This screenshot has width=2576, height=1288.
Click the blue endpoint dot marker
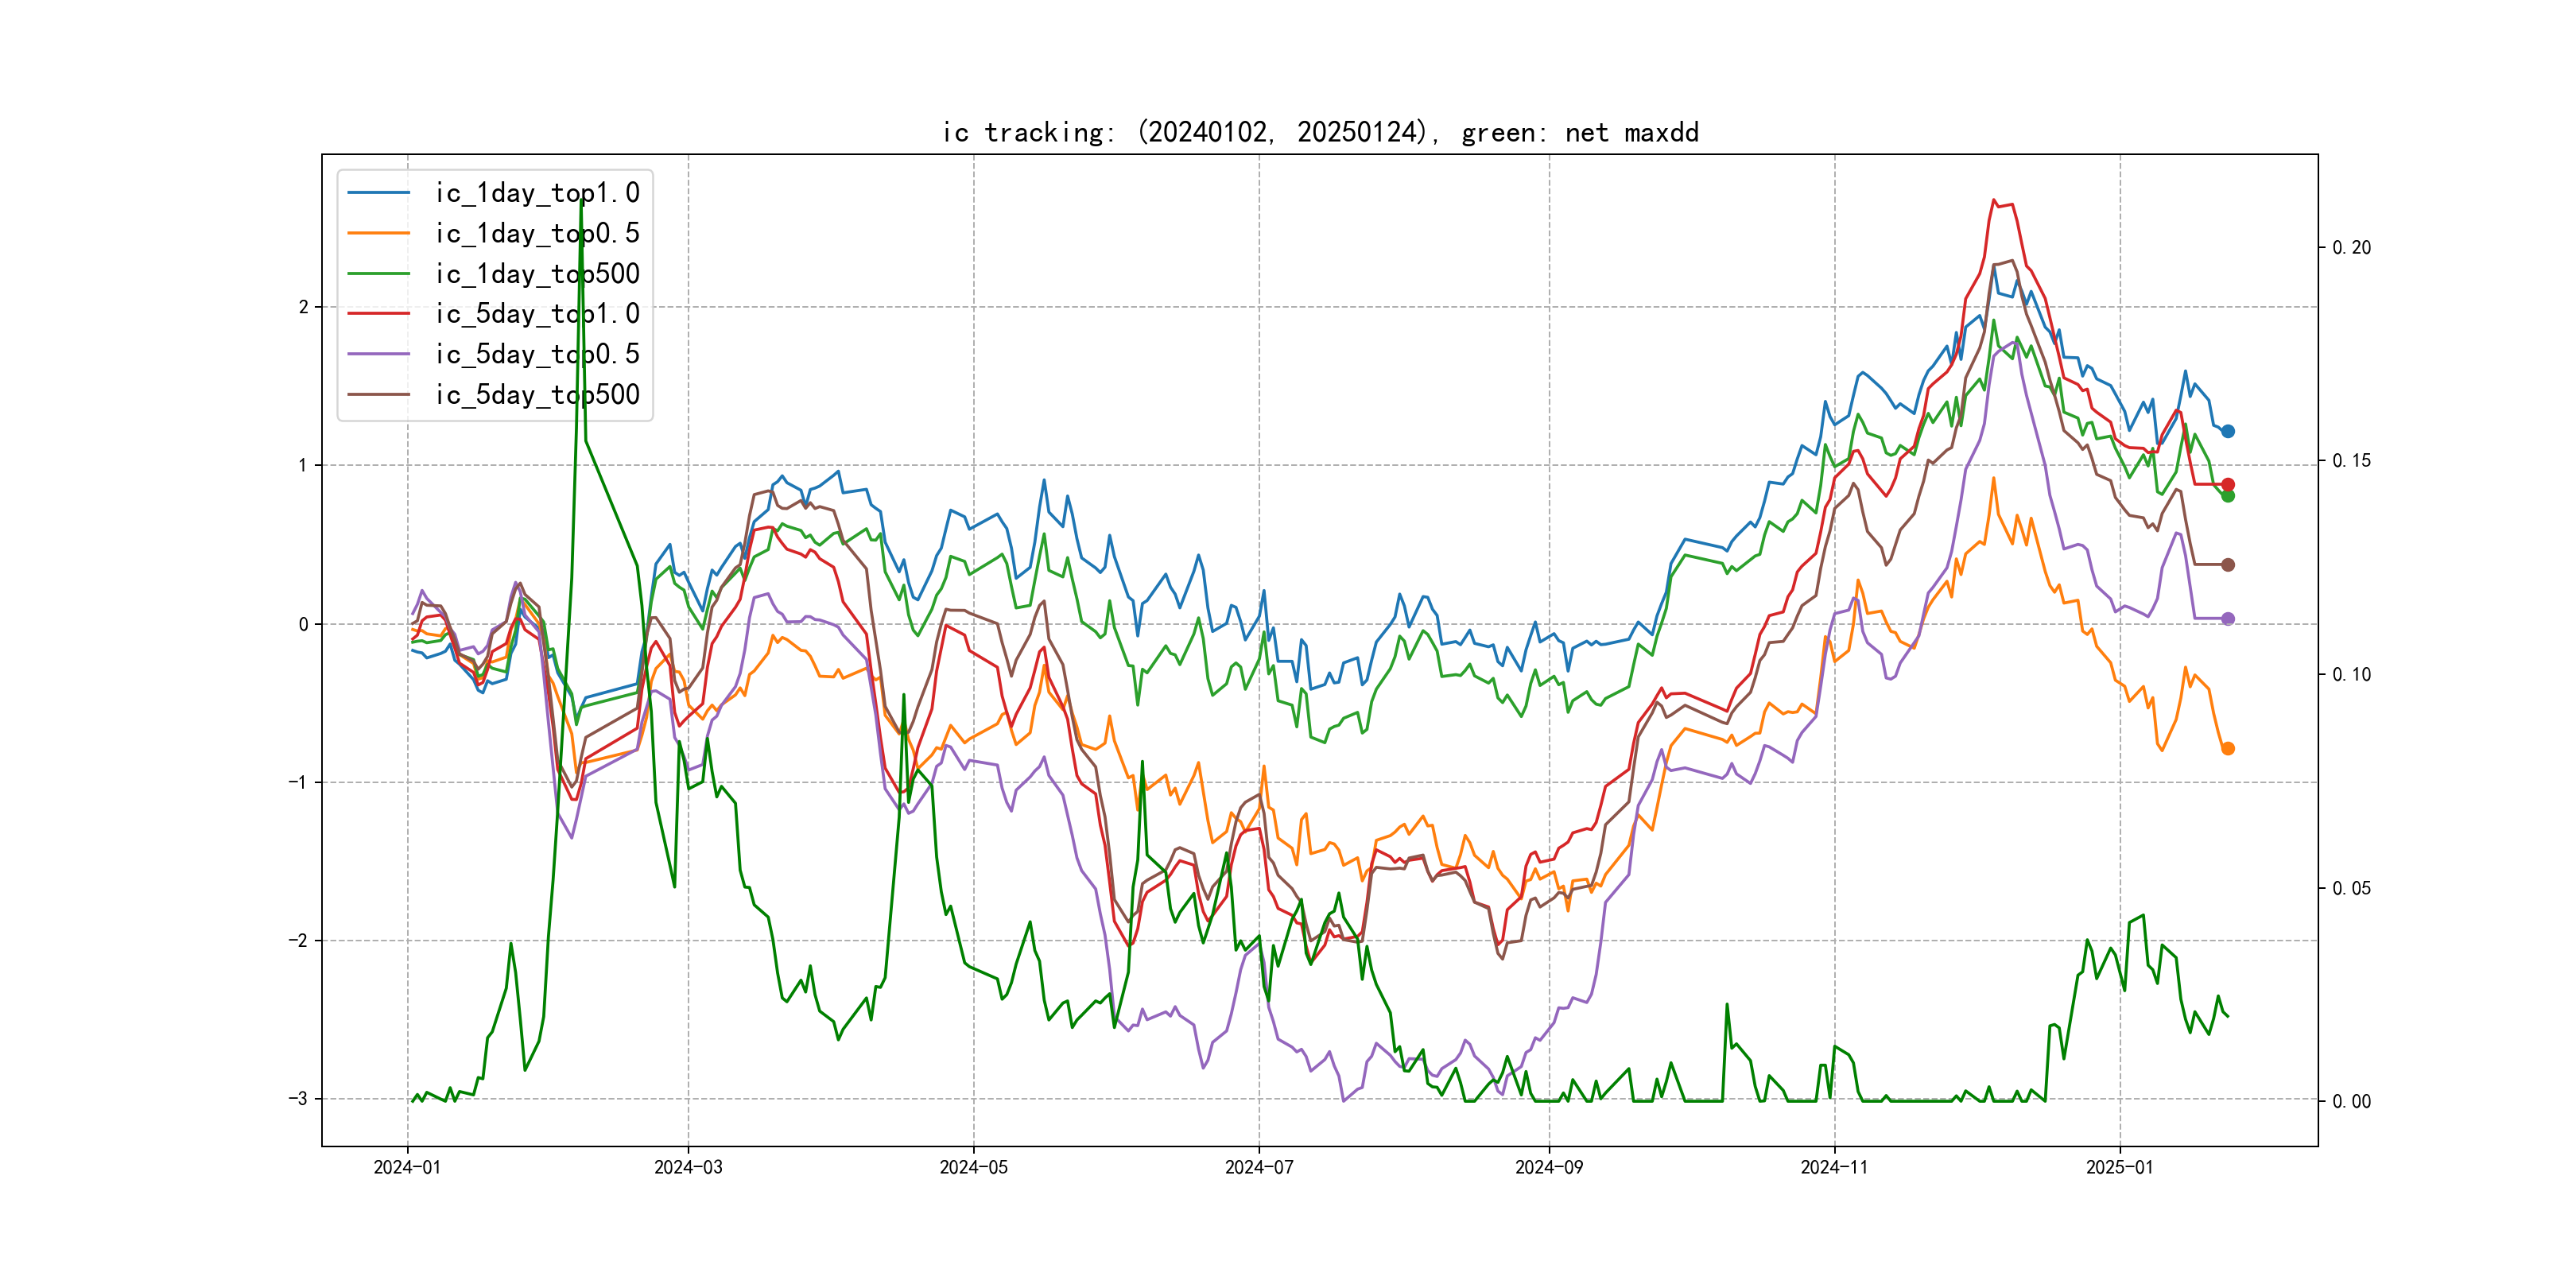[2228, 431]
